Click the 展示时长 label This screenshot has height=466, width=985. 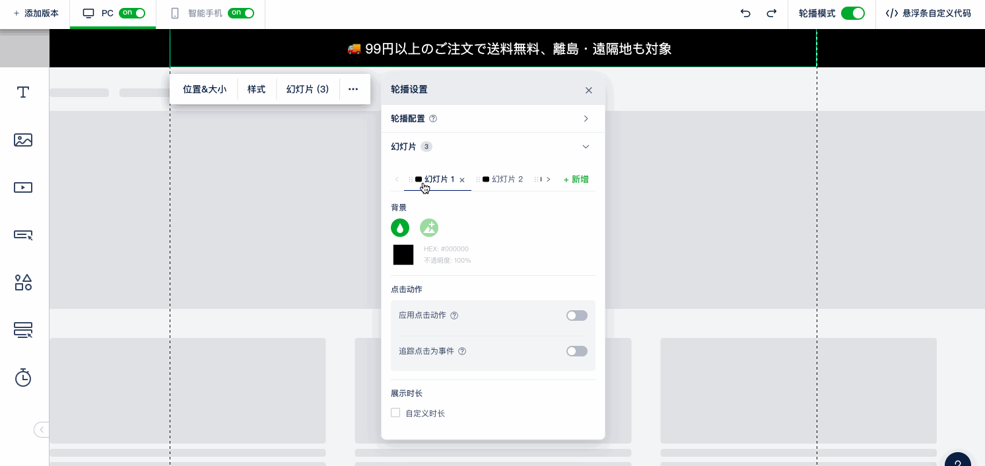[407, 393]
